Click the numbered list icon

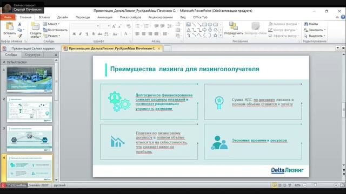[x=147, y=26]
